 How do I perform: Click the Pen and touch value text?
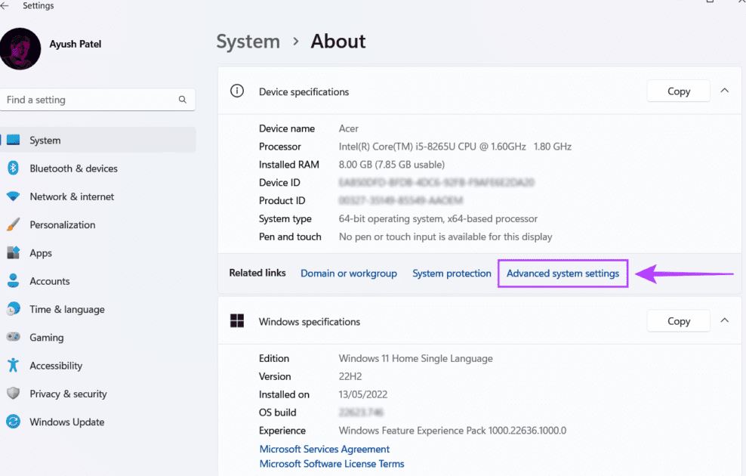(445, 237)
